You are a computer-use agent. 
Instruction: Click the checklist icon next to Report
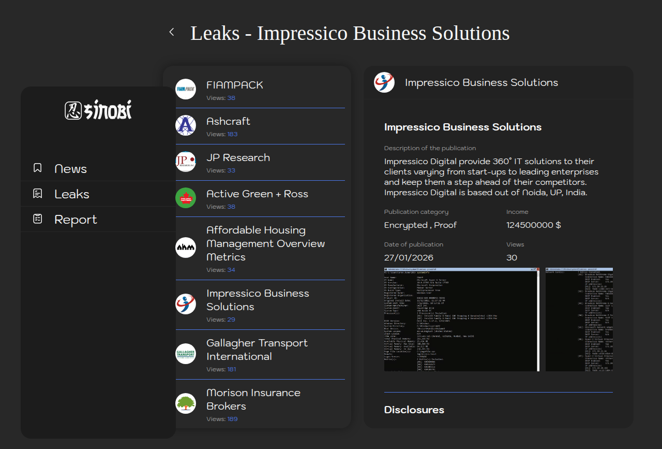click(x=37, y=219)
